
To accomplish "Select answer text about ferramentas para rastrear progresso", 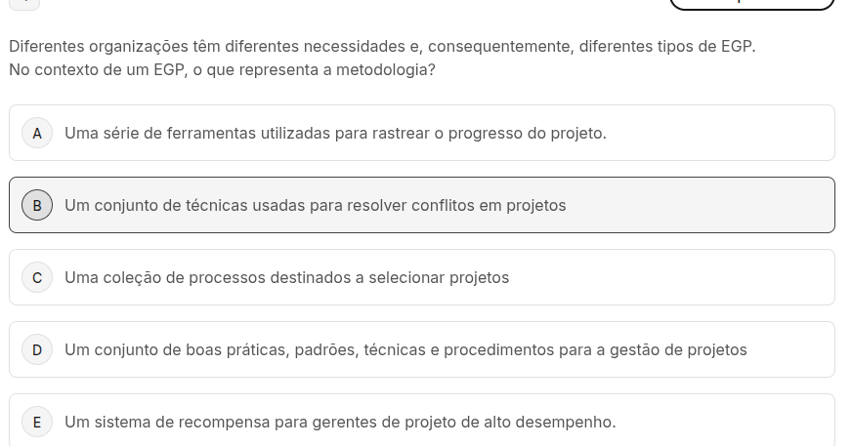I will tap(335, 133).
